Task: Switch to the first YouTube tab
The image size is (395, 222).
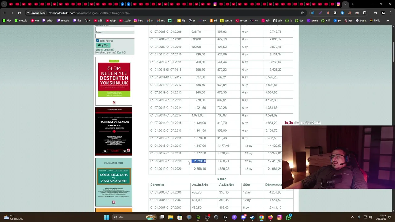Action: pyautogui.click(x=11, y=4)
